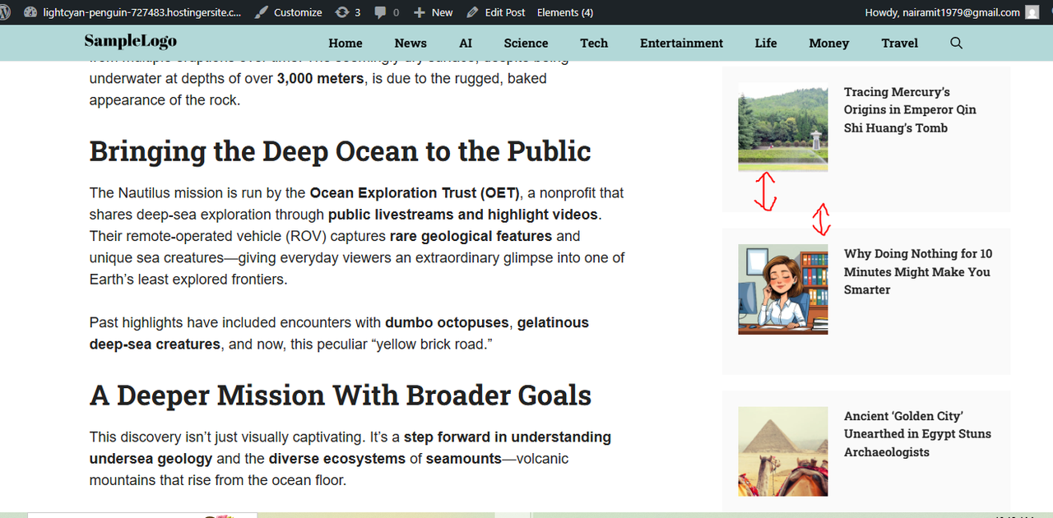Click the bold text 3,000 meters

point(320,79)
